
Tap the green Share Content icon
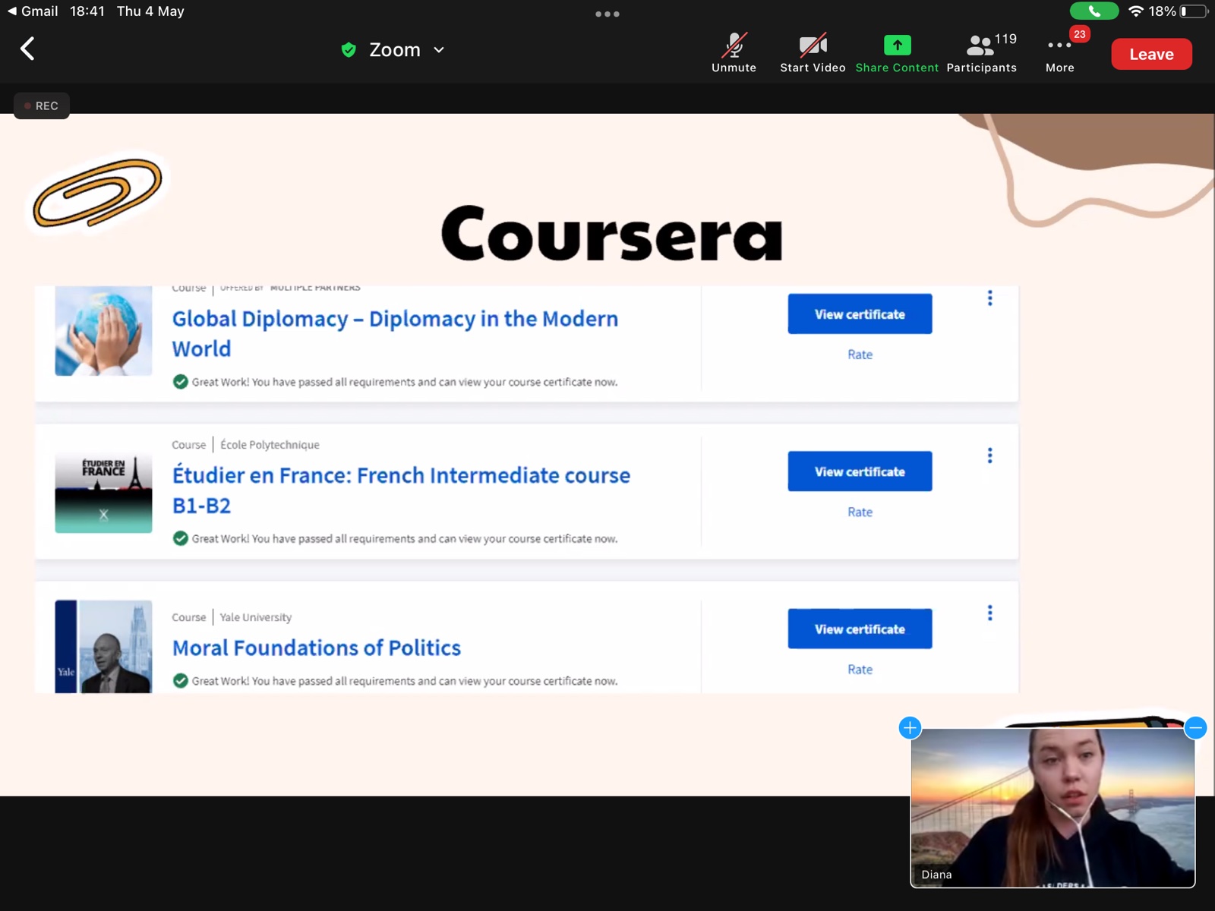pos(897,46)
